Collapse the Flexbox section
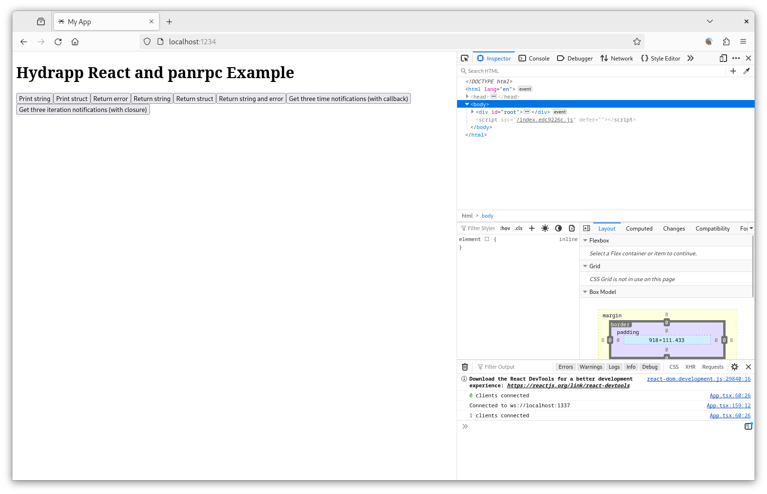This screenshot has height=494, width=767. [x=585, y=241]
